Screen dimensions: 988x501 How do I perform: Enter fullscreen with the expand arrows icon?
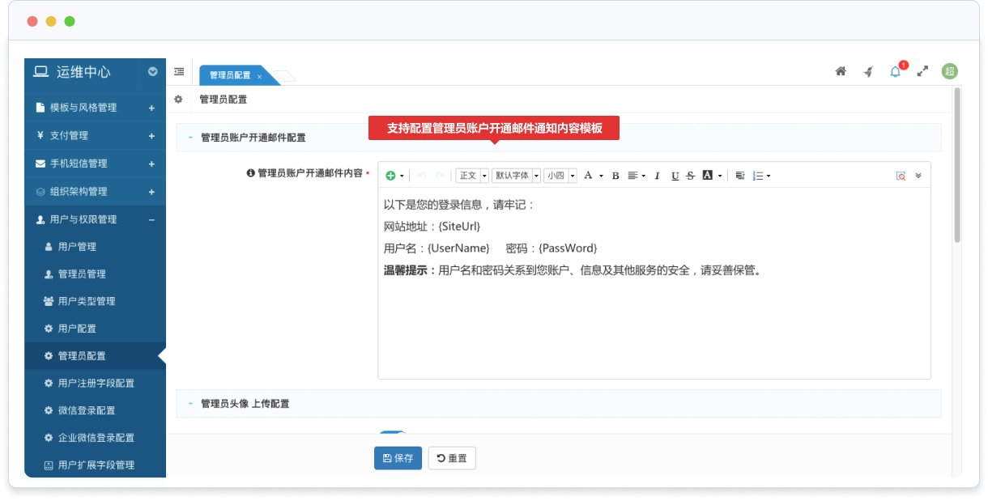922,71
